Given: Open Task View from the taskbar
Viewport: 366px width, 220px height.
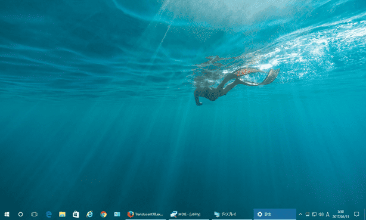Looking at the screenshot, I should point(35,214).
